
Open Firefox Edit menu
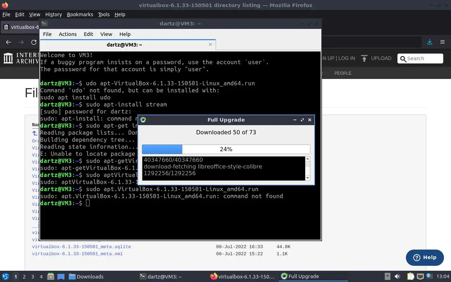[20, 14]
